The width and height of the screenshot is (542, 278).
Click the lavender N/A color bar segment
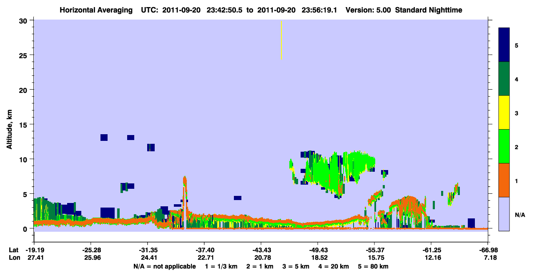(x=504, y=214)
